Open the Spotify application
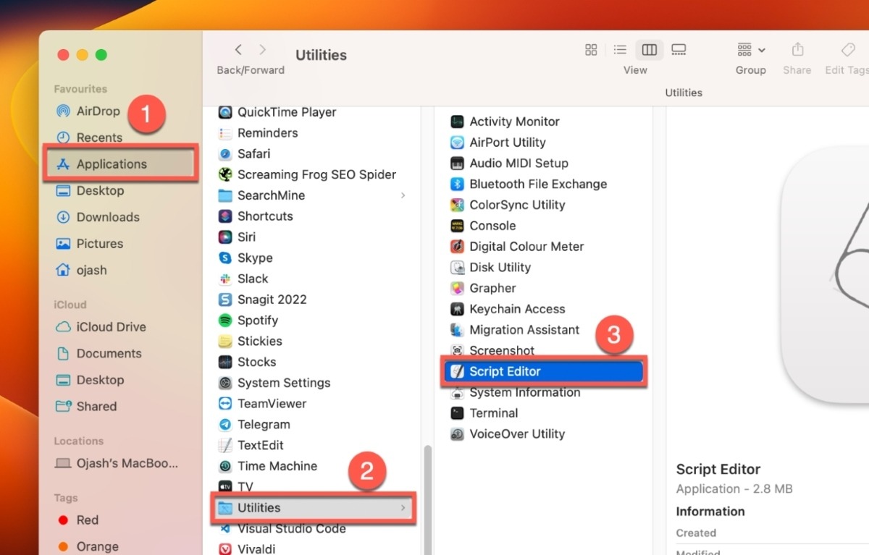 258,320
